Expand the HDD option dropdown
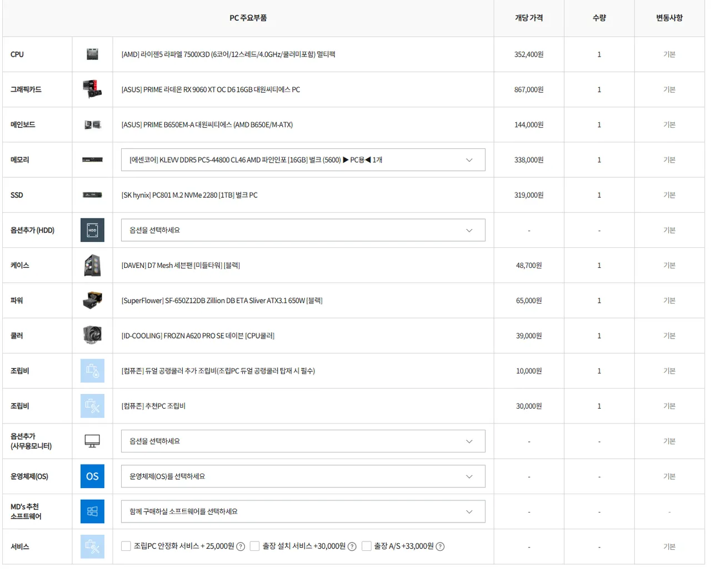 (x=303, y=230)
